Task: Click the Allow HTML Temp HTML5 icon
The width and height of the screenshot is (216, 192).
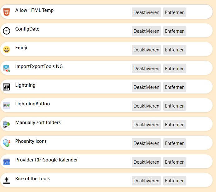Action: (7, 12)
